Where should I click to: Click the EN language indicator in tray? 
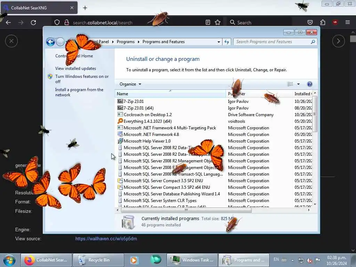pyautogui.click(x=276, y=259)
